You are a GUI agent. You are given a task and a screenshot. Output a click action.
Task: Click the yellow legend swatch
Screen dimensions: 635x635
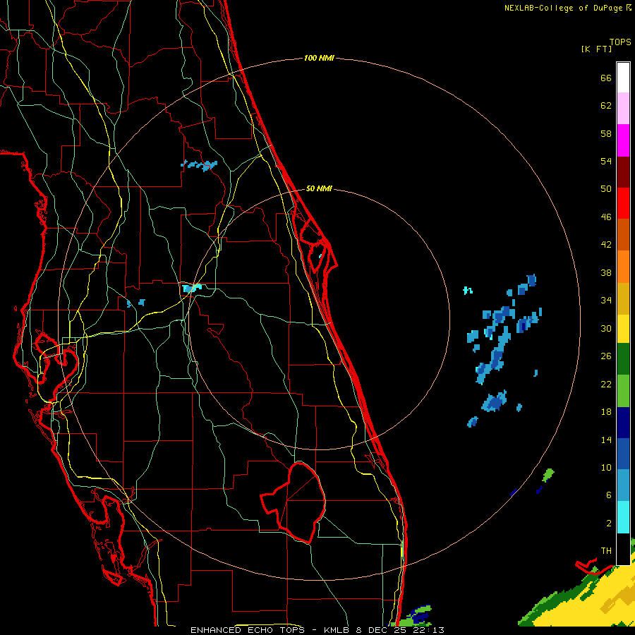point(623,328)
